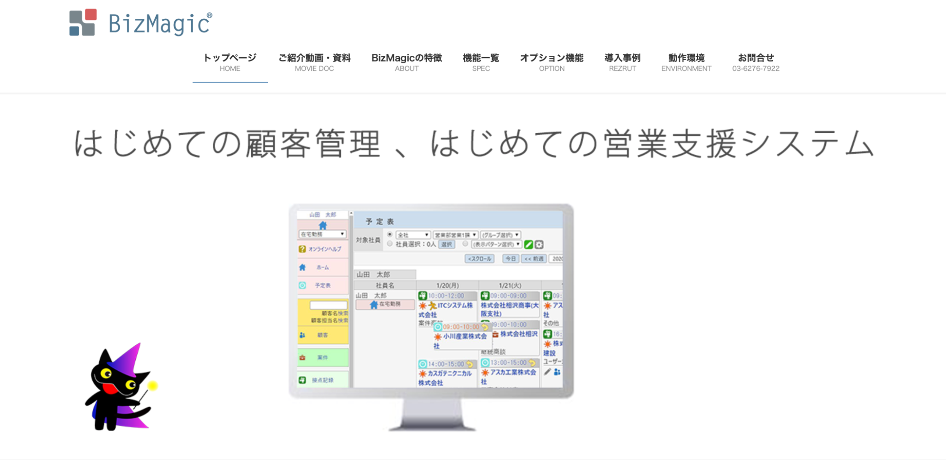Click the people icon beside 顧客 in sidebar

click(x=302, y=335)
